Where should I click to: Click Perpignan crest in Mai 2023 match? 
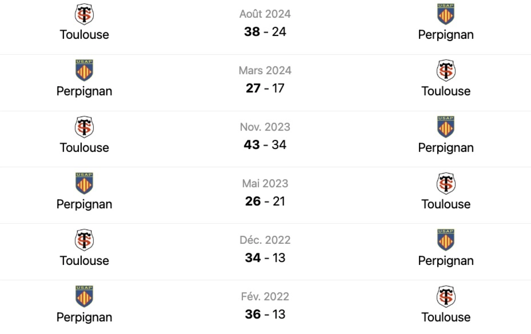click(84, 183)
